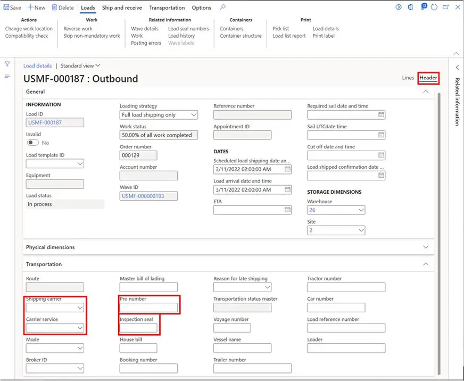Open the Warehouse storage dimension dropdown
The width and height of the screenshot is (464, 381).
point(361,210)
